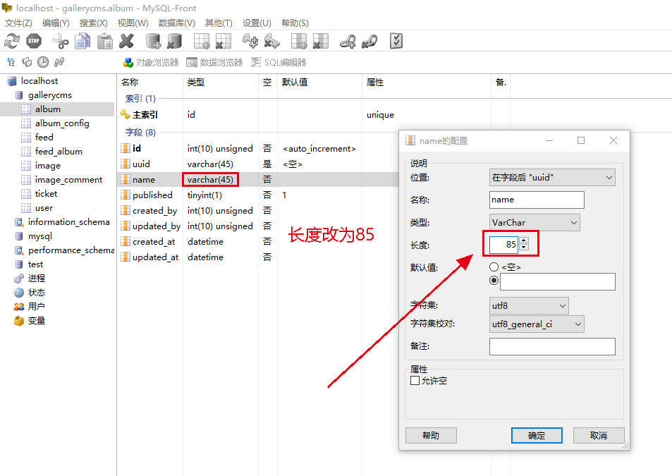Screen dimensions: 672x476
Task: Click the 备注 input field
Action: point(551,347)
